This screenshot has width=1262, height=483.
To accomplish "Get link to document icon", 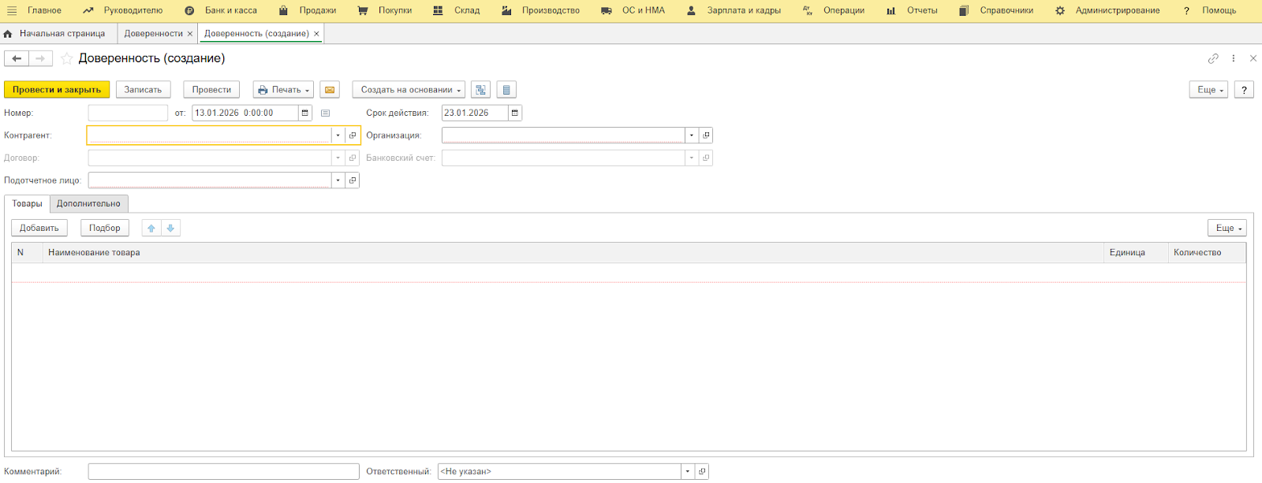I will pyautogui.click(x=1213, y=58).
